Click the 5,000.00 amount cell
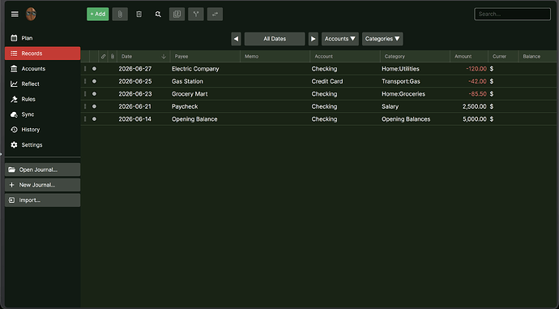The height and width of the screenshot is (309, 559). click(469, 119)
